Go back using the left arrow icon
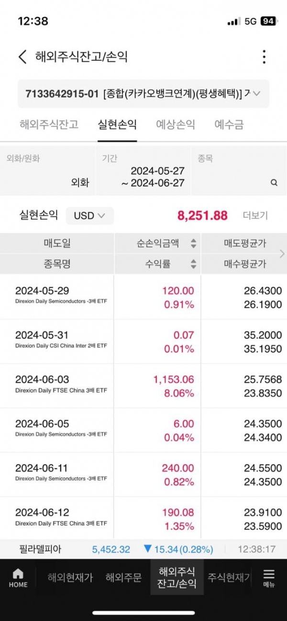The width and height of the screenshot is (287, 621). (22, 57)
